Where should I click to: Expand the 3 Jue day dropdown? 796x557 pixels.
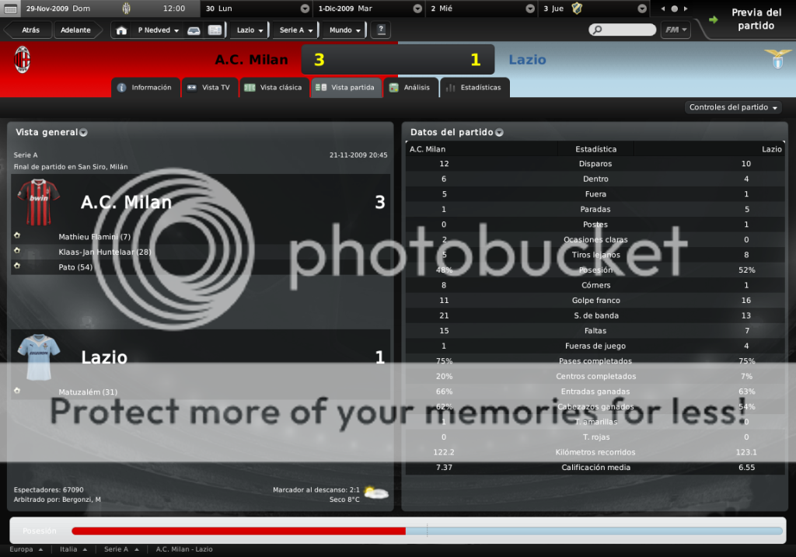pos(642,9)
